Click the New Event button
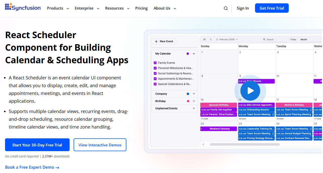 tap(164, 41)
